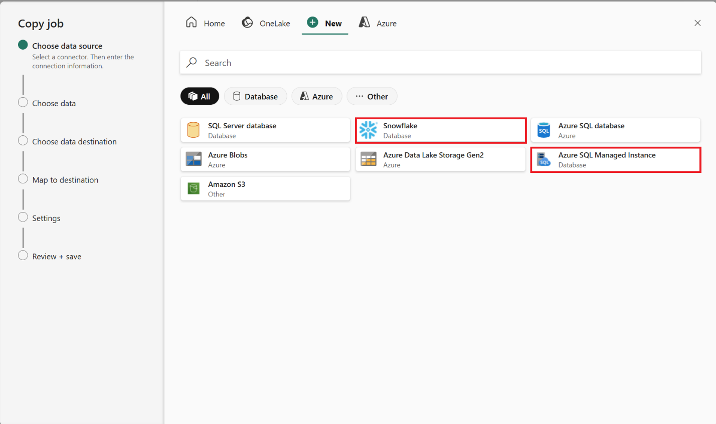Click the Choose data source step label

(x=67, y=46)
